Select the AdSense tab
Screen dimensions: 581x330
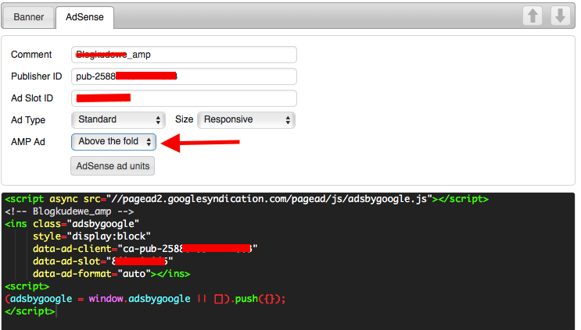[84, 17]
